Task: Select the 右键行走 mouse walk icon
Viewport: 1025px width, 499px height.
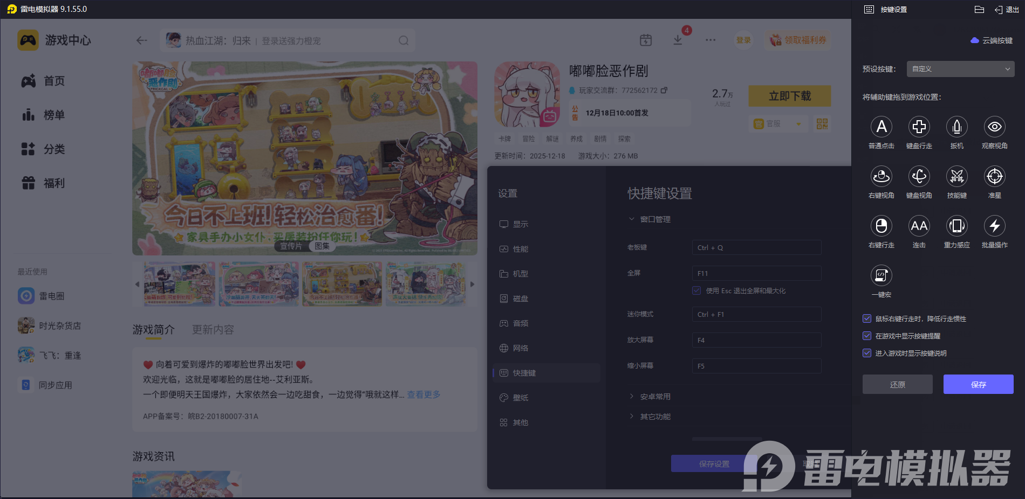Action: pyautogui.click(x=881, y=226)
